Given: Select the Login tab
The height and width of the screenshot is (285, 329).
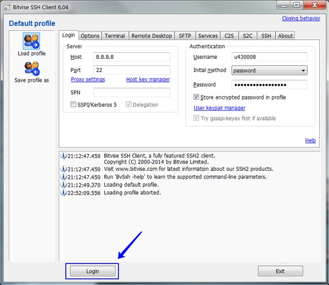Looking at the screenshot, I should [69, 35].
